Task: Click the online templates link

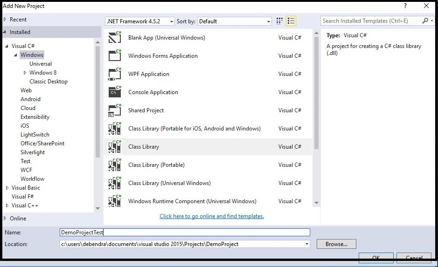Action: click(x=212, y=216)
